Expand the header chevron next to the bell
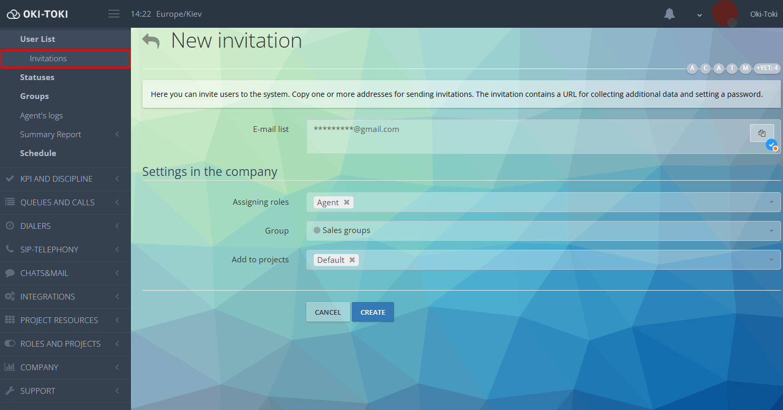783x410 pixels. (699, 15)
